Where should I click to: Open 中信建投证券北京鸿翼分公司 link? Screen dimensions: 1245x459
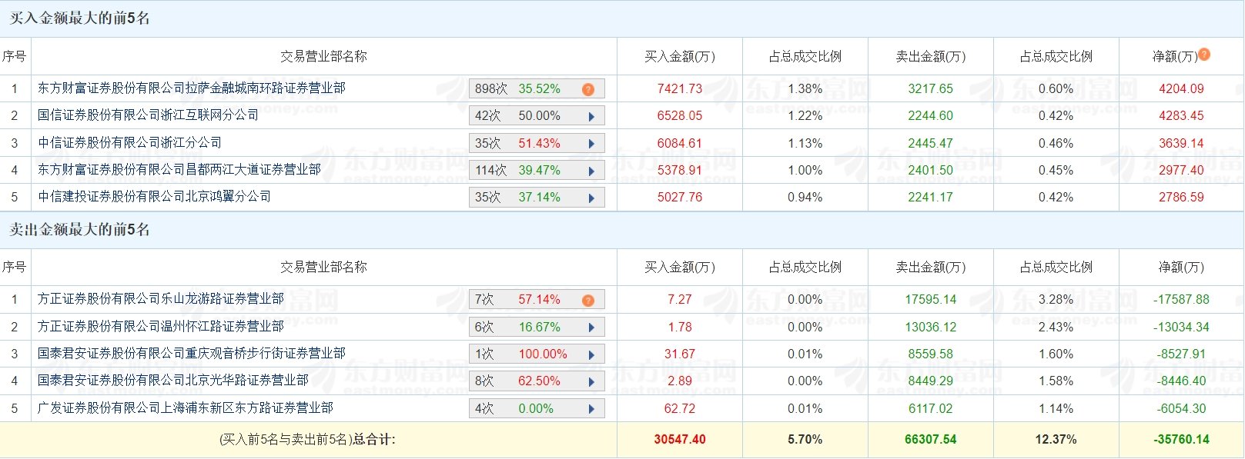155,197
